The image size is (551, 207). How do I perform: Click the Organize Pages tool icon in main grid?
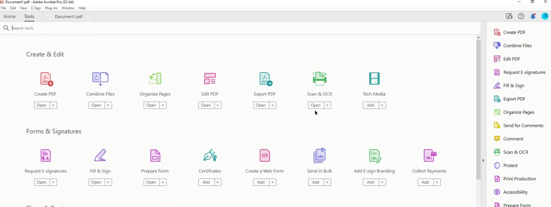[x=155, y=79]
